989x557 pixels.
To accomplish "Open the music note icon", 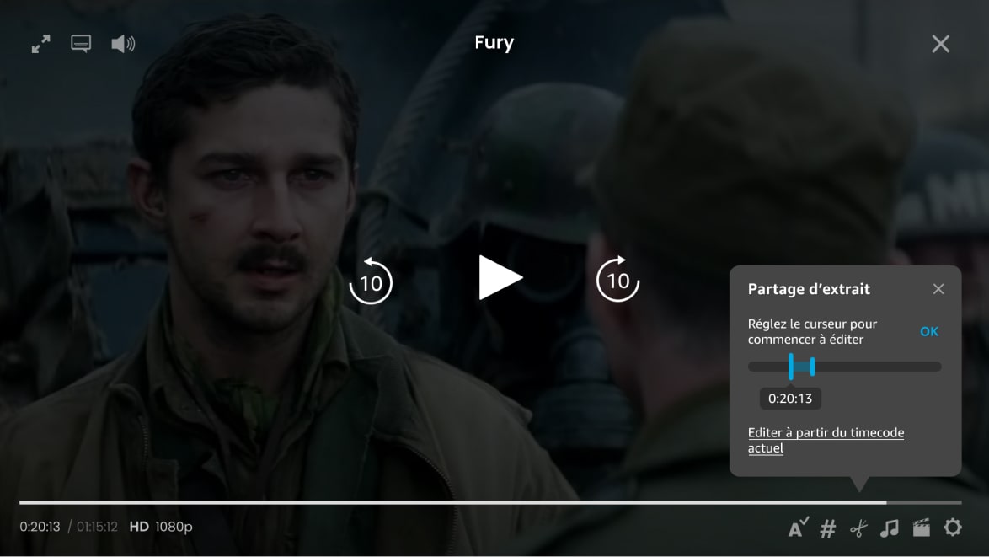I will coord(890,528).
